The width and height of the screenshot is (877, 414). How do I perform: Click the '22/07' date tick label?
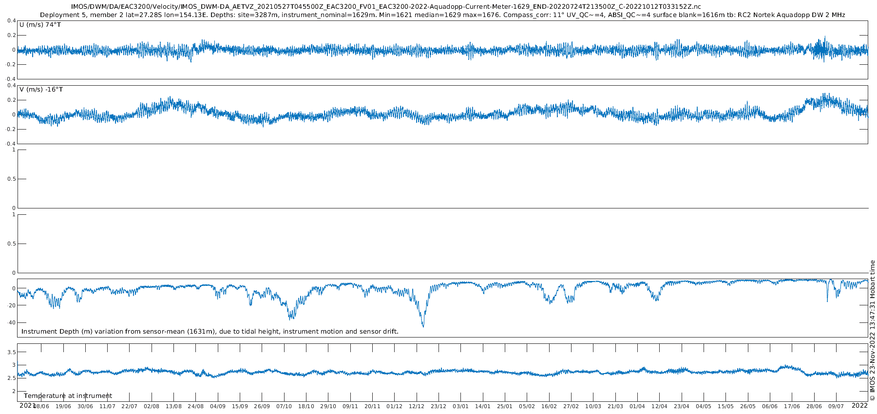click(x=130, y=406)
